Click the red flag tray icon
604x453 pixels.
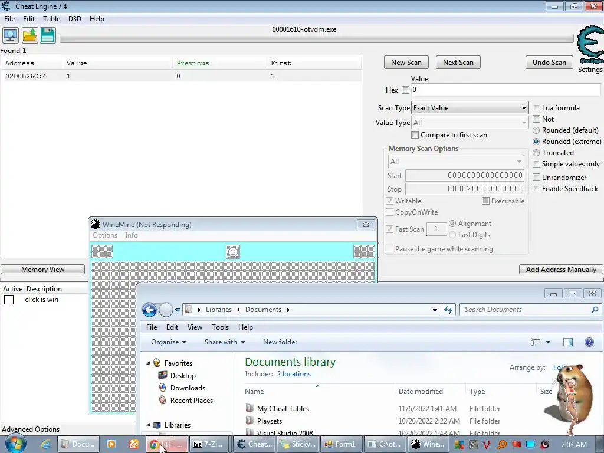516,445
